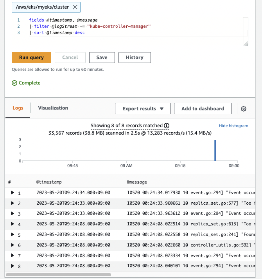Screen dimensions: 262x279
Task: Open the Export results dropdown
Action: point(143,108)
